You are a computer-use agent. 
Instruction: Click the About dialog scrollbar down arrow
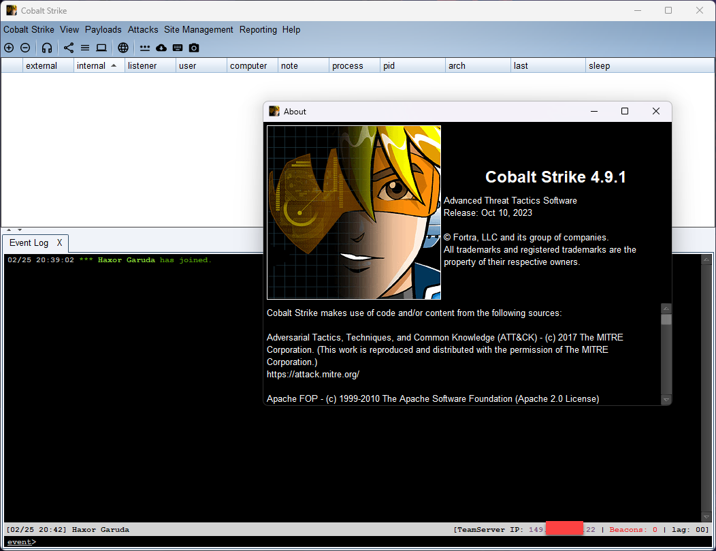tap(666, 400)
